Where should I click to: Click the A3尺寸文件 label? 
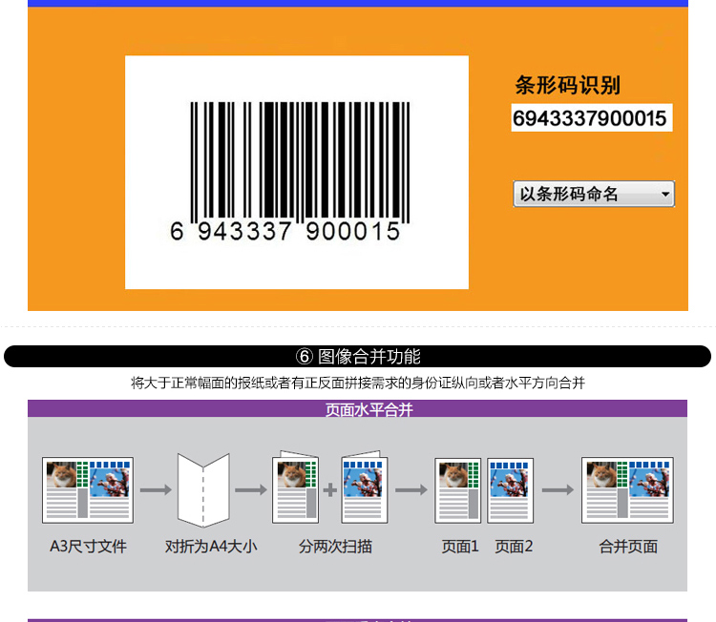click(88, 547)
